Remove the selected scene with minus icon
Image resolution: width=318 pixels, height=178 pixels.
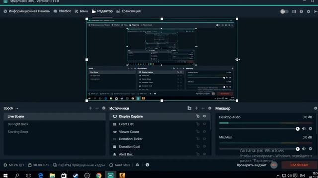[97, 108]
